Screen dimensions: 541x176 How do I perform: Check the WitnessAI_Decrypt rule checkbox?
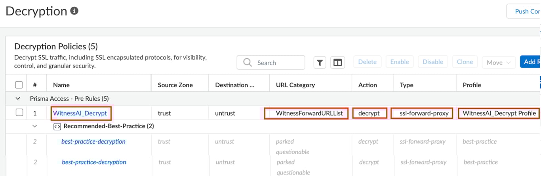pos(19,113)
